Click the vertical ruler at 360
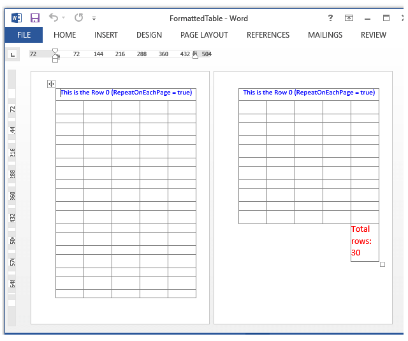The height and width of the screenshot is (341, 408). tap(12, 196)
